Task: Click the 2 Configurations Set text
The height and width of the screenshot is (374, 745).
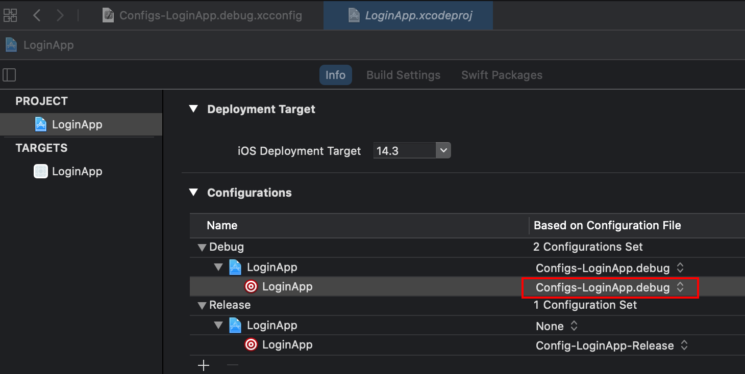Action: (x=588, y=247)
